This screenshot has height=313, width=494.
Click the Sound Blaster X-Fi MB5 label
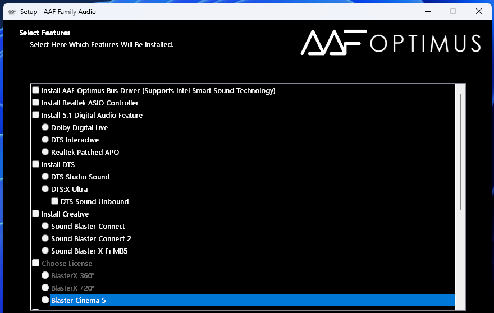(89, 251)
